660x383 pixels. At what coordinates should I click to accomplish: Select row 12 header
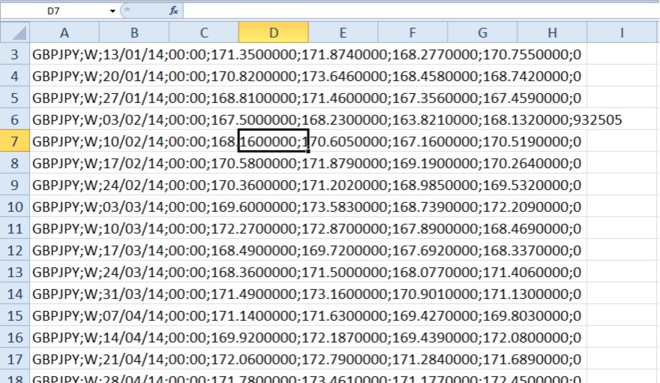(x=15, y=251)
